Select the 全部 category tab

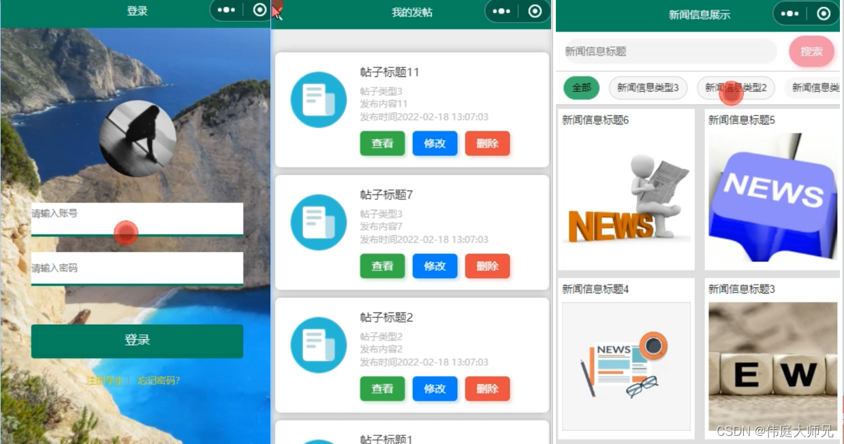click(582, 88)
